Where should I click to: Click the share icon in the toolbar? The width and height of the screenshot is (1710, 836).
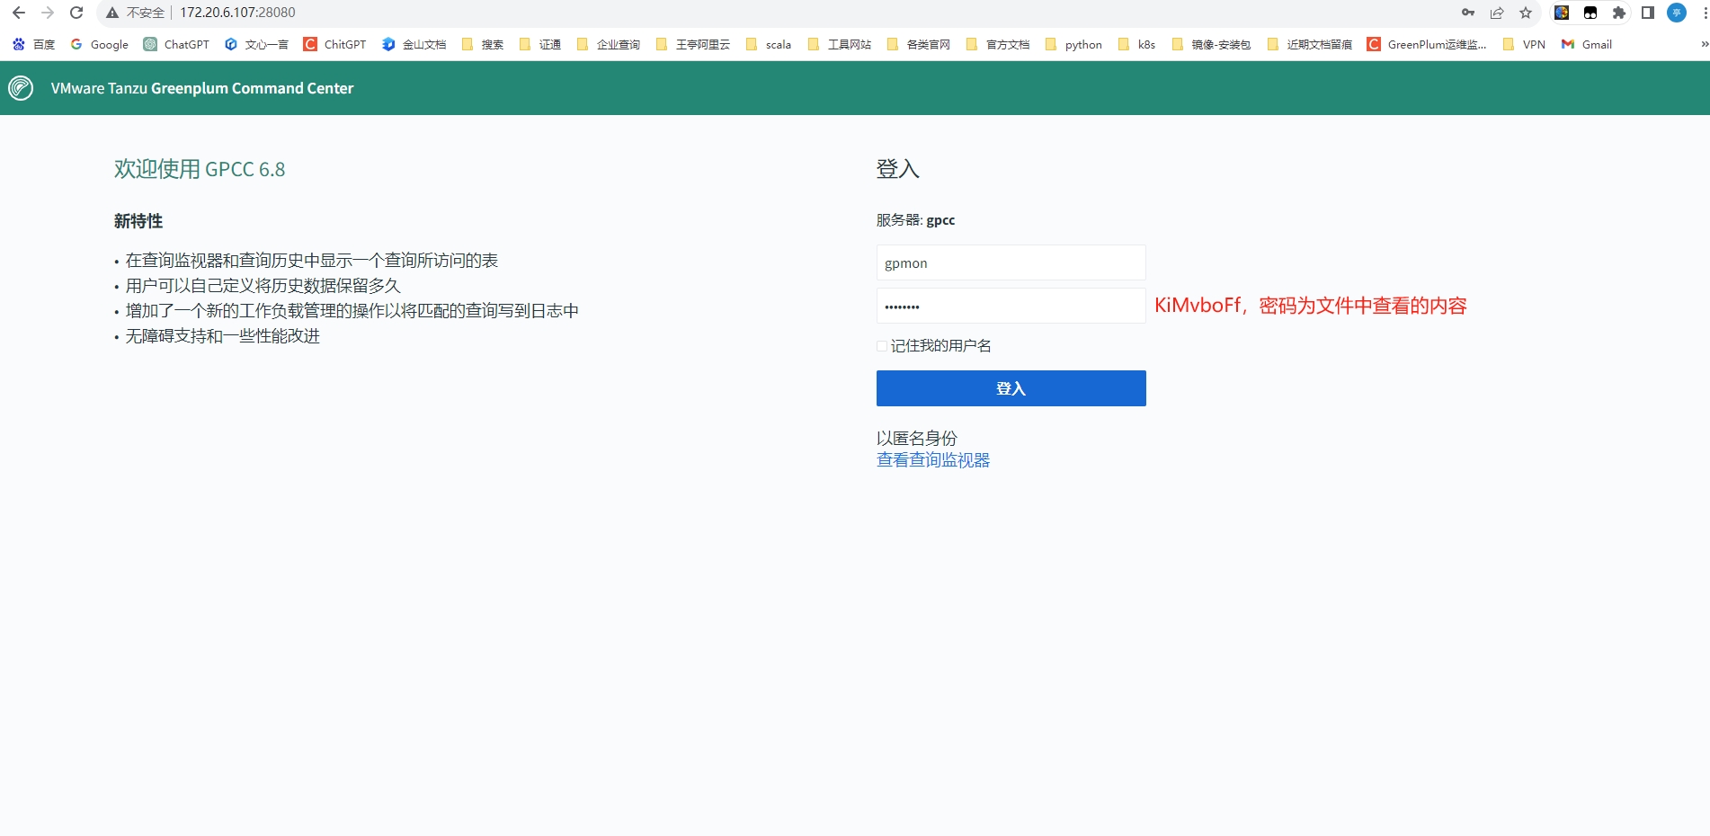point(1496,13)
